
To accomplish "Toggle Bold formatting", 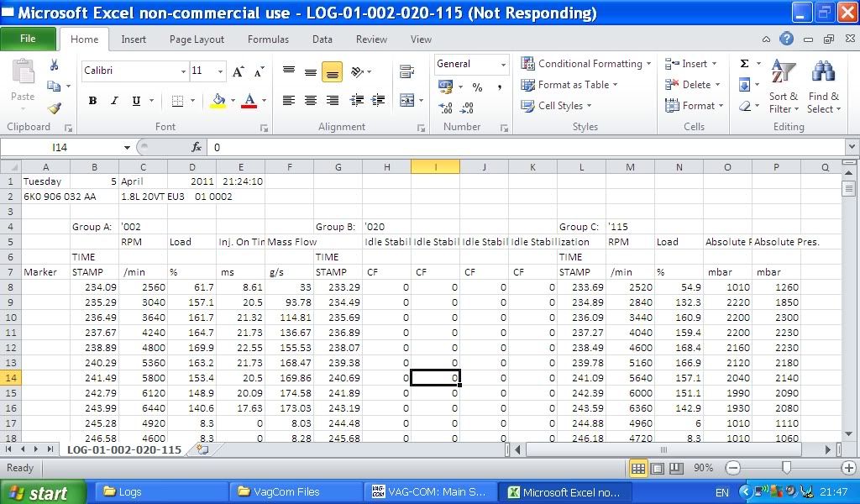I will pyautogui.click(x=92, y=101).
